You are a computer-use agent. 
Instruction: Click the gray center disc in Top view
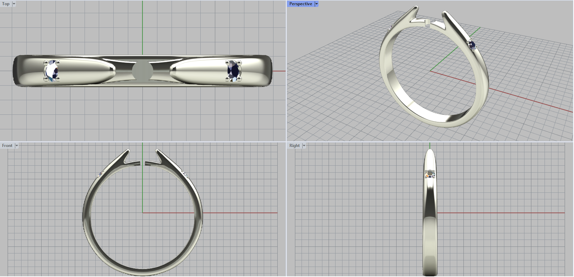(x=142, y=70)
